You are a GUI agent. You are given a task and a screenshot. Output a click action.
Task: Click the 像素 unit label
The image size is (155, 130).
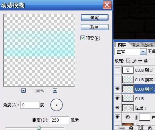tap(75, 120)
